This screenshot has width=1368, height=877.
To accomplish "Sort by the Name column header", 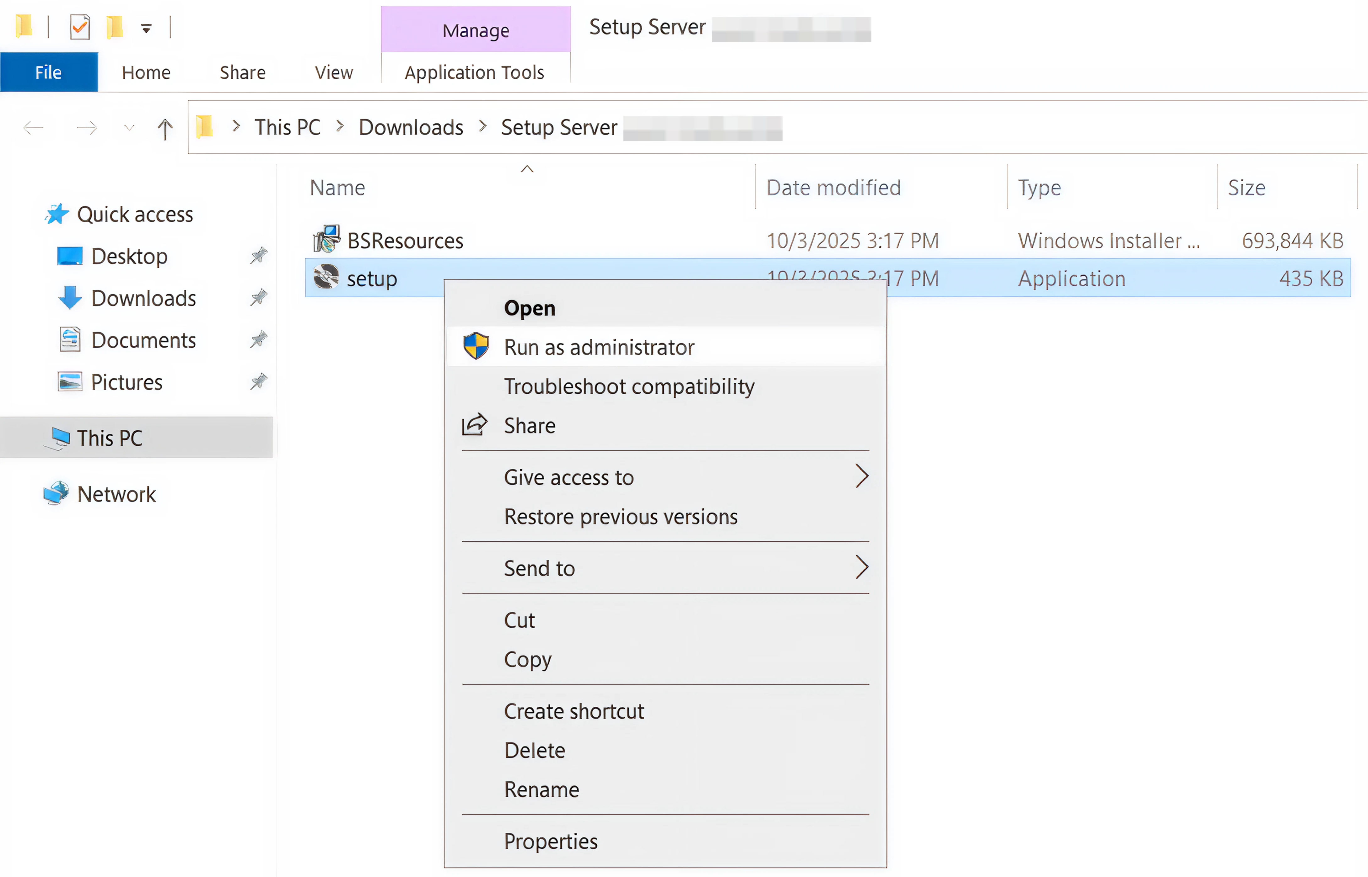I will pos(337,187).
